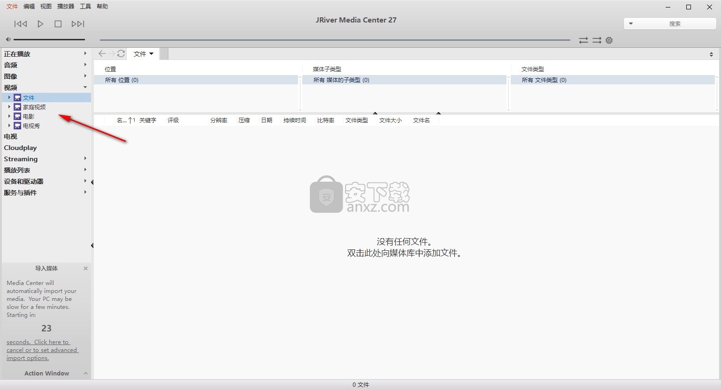Select Cloudplay in the sidebar
The height and width of the screenshot is (390, 721).
[x=20, y=148]
